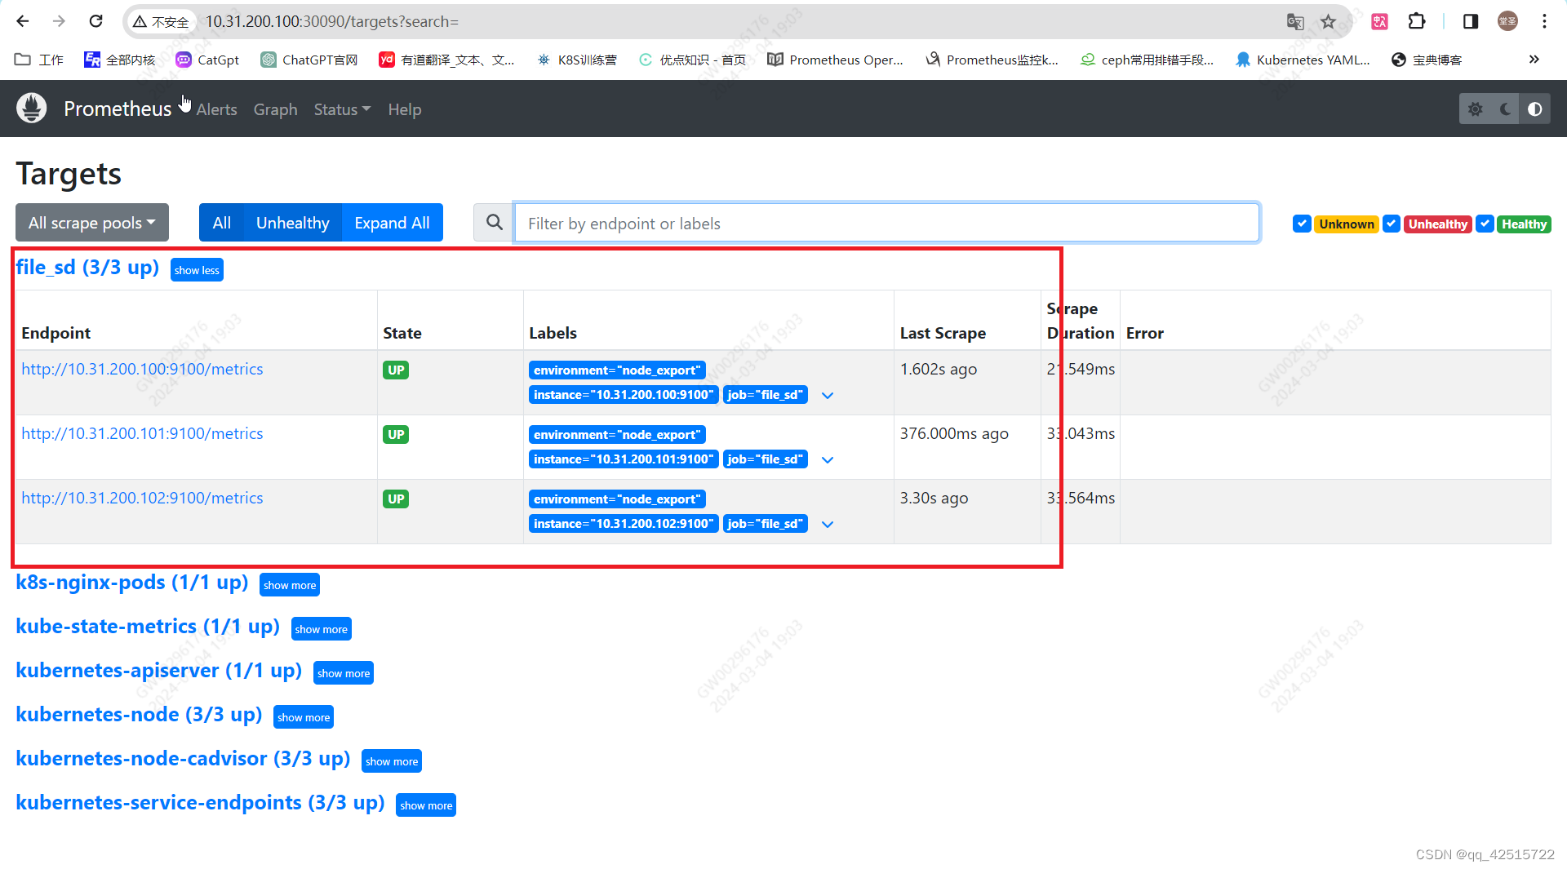Reload the page
1567x869 pixels.
point(95,21)
